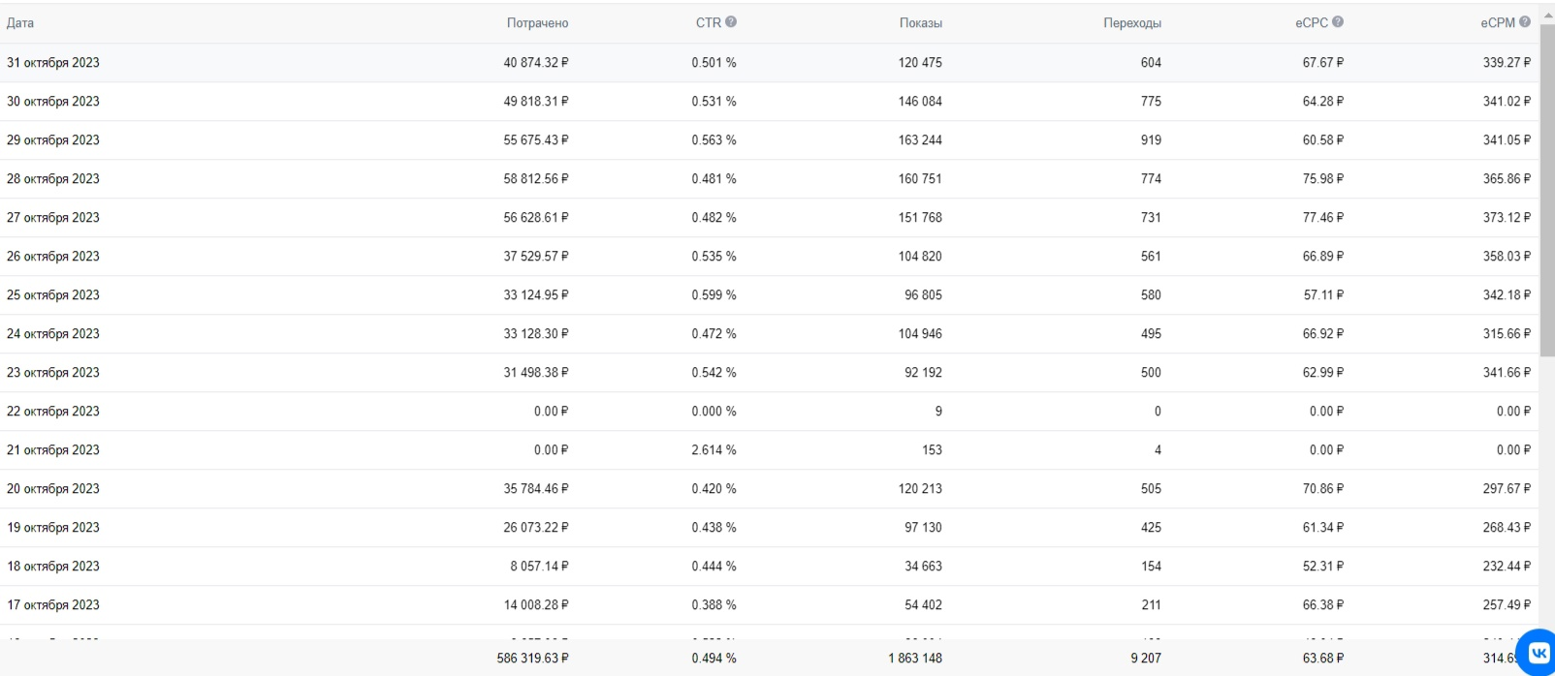1555x676 pixels.
Task: Sort by the Переходы column header
Action: (1132, 23)
